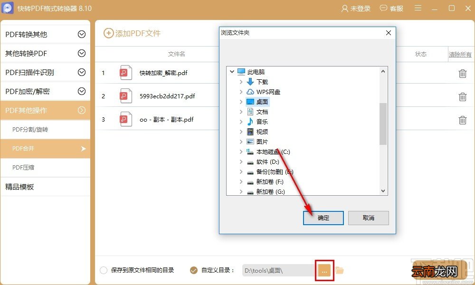Open the PDF压缩 menu item
The width and height of the screenshot is (475, 285).
click(x=46, y=168)
